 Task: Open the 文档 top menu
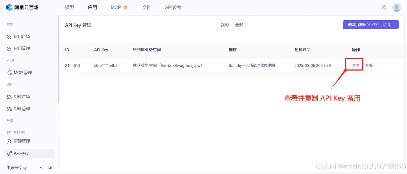pyautogui.click(x=147, y=7)
